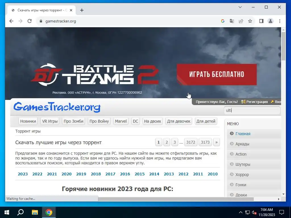Screen dimensions: 291x218
Task: Open the VR Игры category tab
Action: tap(50, 121)
